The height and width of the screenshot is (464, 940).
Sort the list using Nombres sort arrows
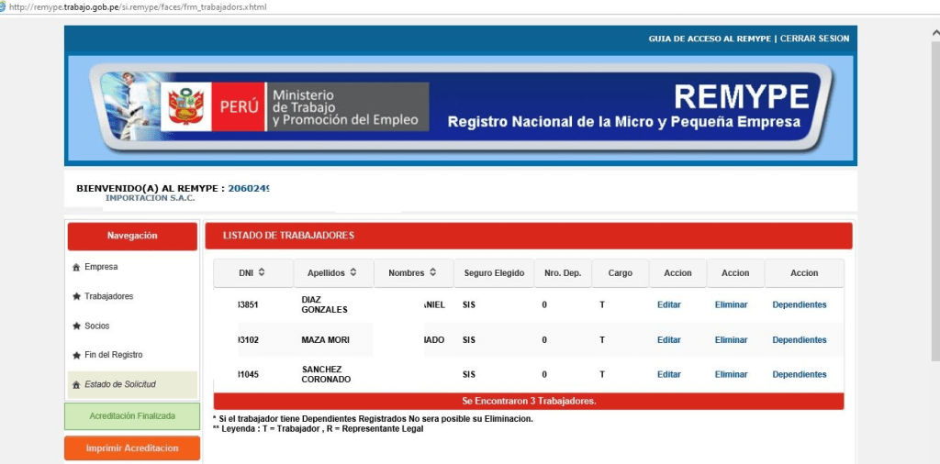pyautogui.click(x=432, y=272)
